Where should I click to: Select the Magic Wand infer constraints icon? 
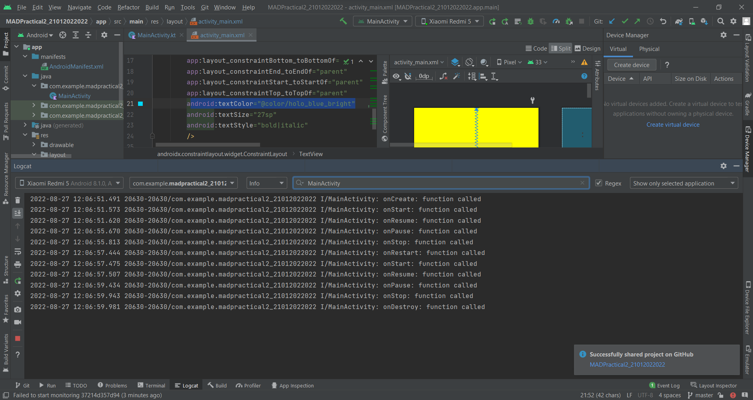click(457, 76)
